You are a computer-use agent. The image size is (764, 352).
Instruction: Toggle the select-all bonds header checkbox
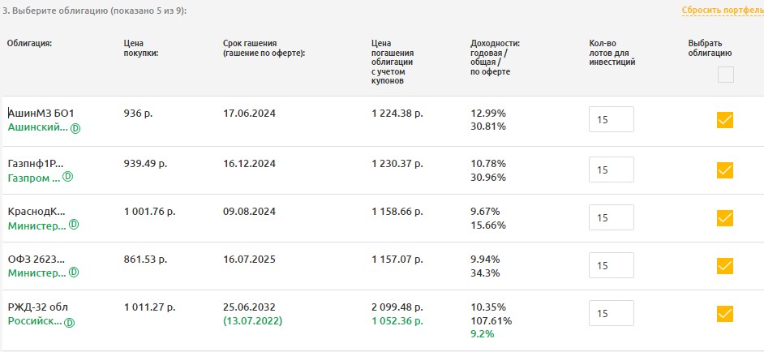[725, 75]
